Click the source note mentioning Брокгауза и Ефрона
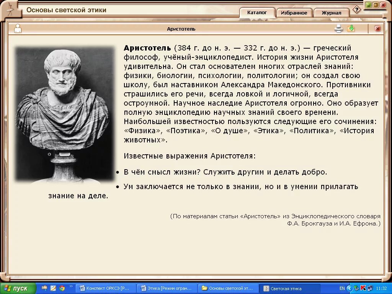This screenshot has height=294, width=392. point(275,220)
